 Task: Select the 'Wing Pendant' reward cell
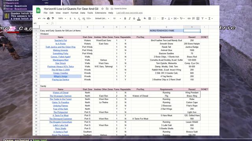192,92
